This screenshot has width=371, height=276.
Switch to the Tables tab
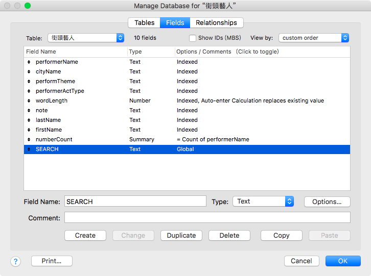coord(144,22)
